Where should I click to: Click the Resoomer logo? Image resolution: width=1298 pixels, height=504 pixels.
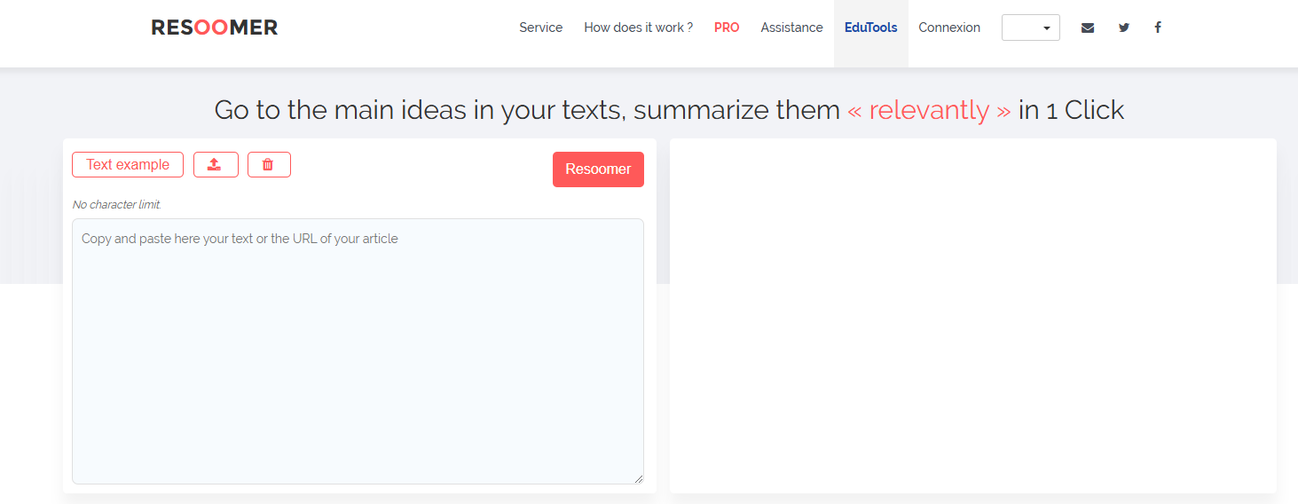[x=215, y=28]
